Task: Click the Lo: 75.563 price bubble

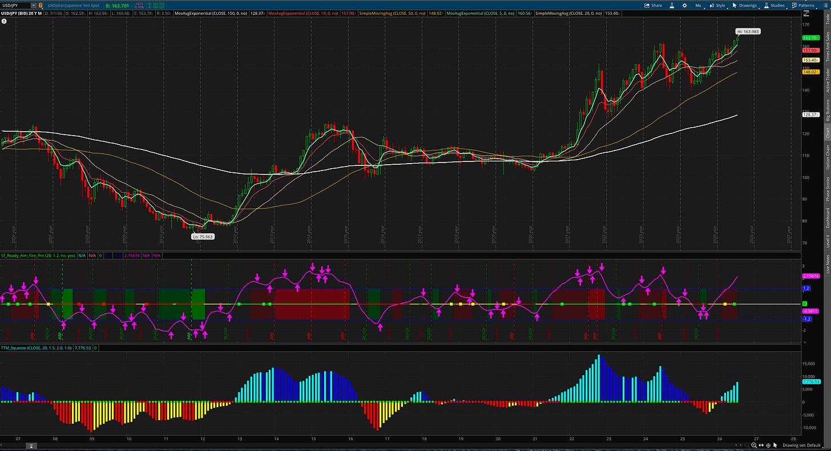Action: [x=203, y=236]
